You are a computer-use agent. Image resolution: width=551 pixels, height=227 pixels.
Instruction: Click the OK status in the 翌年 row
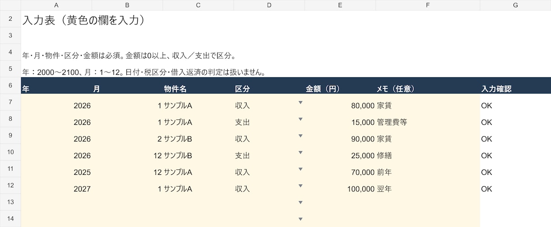pyautogui.click(x=486, y=189)
